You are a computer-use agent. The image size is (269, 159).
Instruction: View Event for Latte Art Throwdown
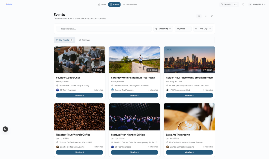pyautogui.click(x=189, y=152)
